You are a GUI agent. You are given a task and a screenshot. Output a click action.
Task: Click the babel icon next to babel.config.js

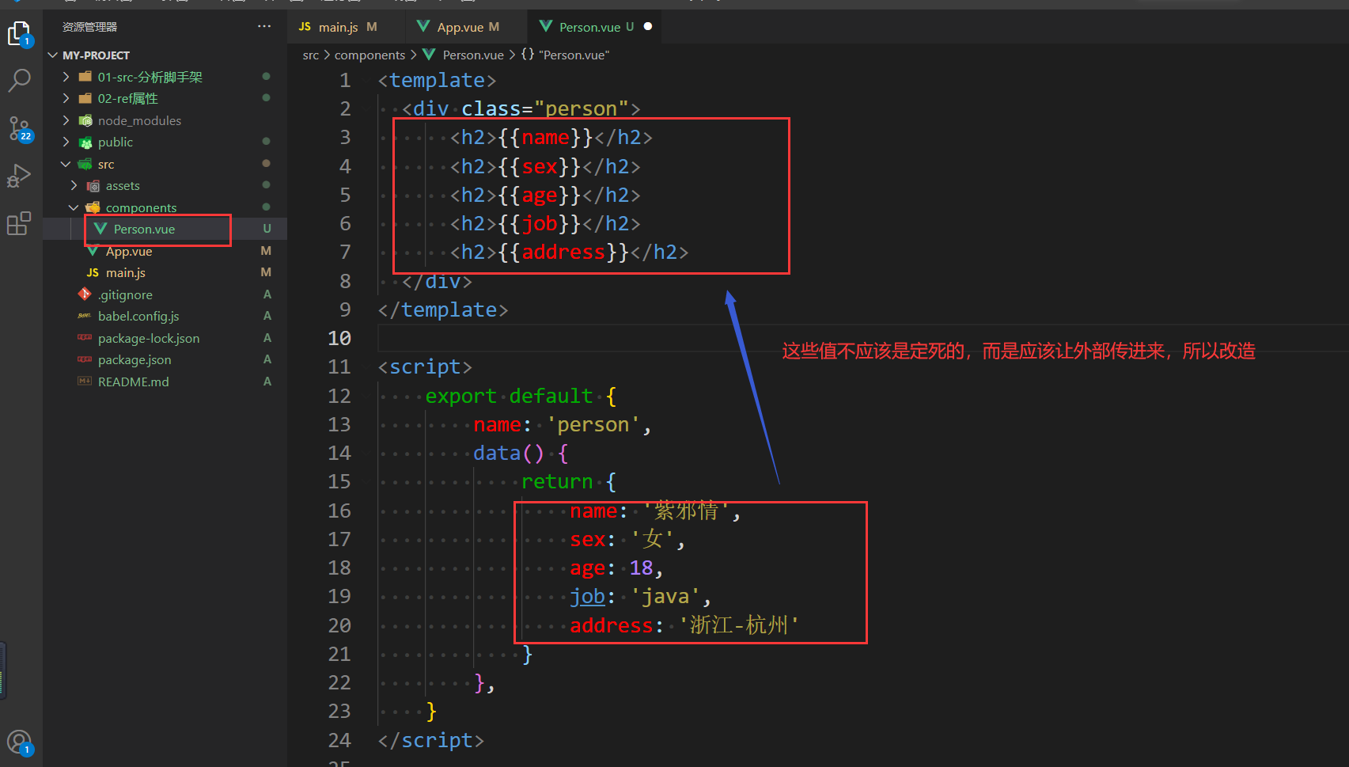tap(85, 316)
